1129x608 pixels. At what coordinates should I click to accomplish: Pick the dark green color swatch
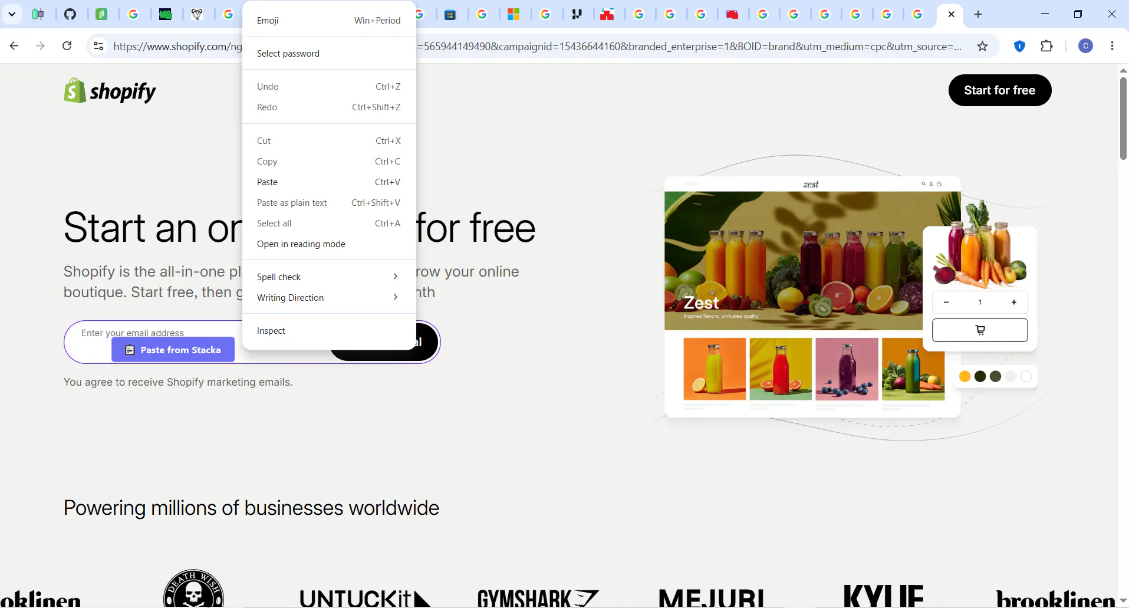(995, 376)
